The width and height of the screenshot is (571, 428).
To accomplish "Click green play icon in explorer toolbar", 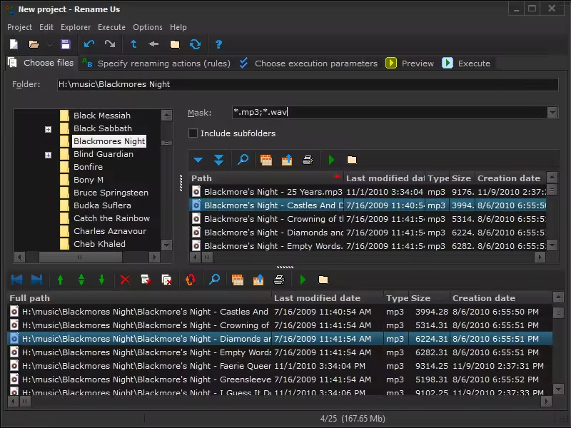I will 331,160.
